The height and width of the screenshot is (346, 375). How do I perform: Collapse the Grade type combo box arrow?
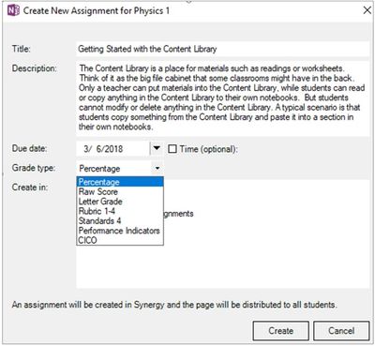[x=157, y=169]
